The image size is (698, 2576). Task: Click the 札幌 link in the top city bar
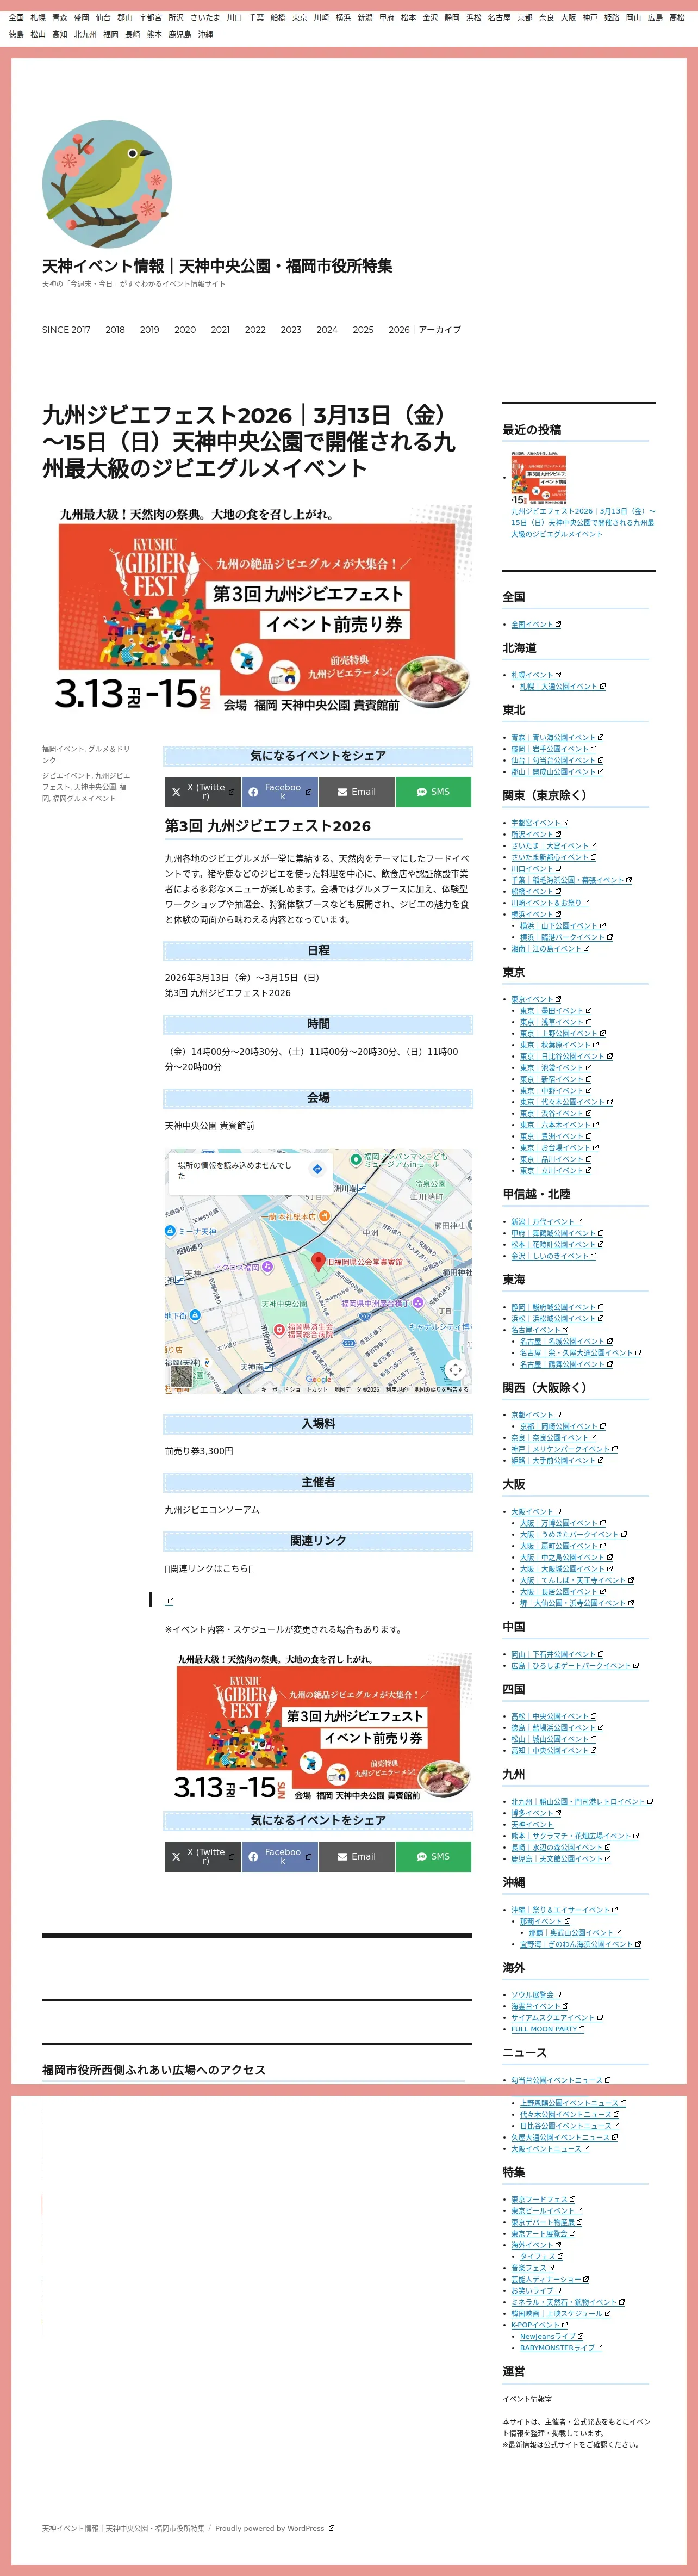coord(38,17)
